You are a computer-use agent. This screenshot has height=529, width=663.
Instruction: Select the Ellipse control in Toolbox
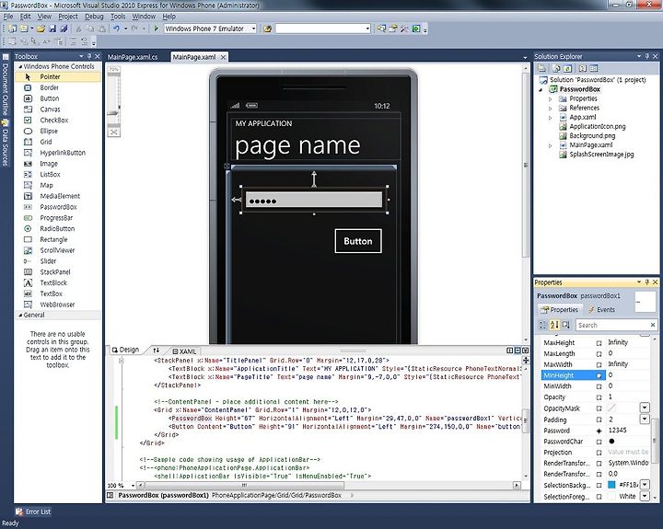tap(58, 131)
